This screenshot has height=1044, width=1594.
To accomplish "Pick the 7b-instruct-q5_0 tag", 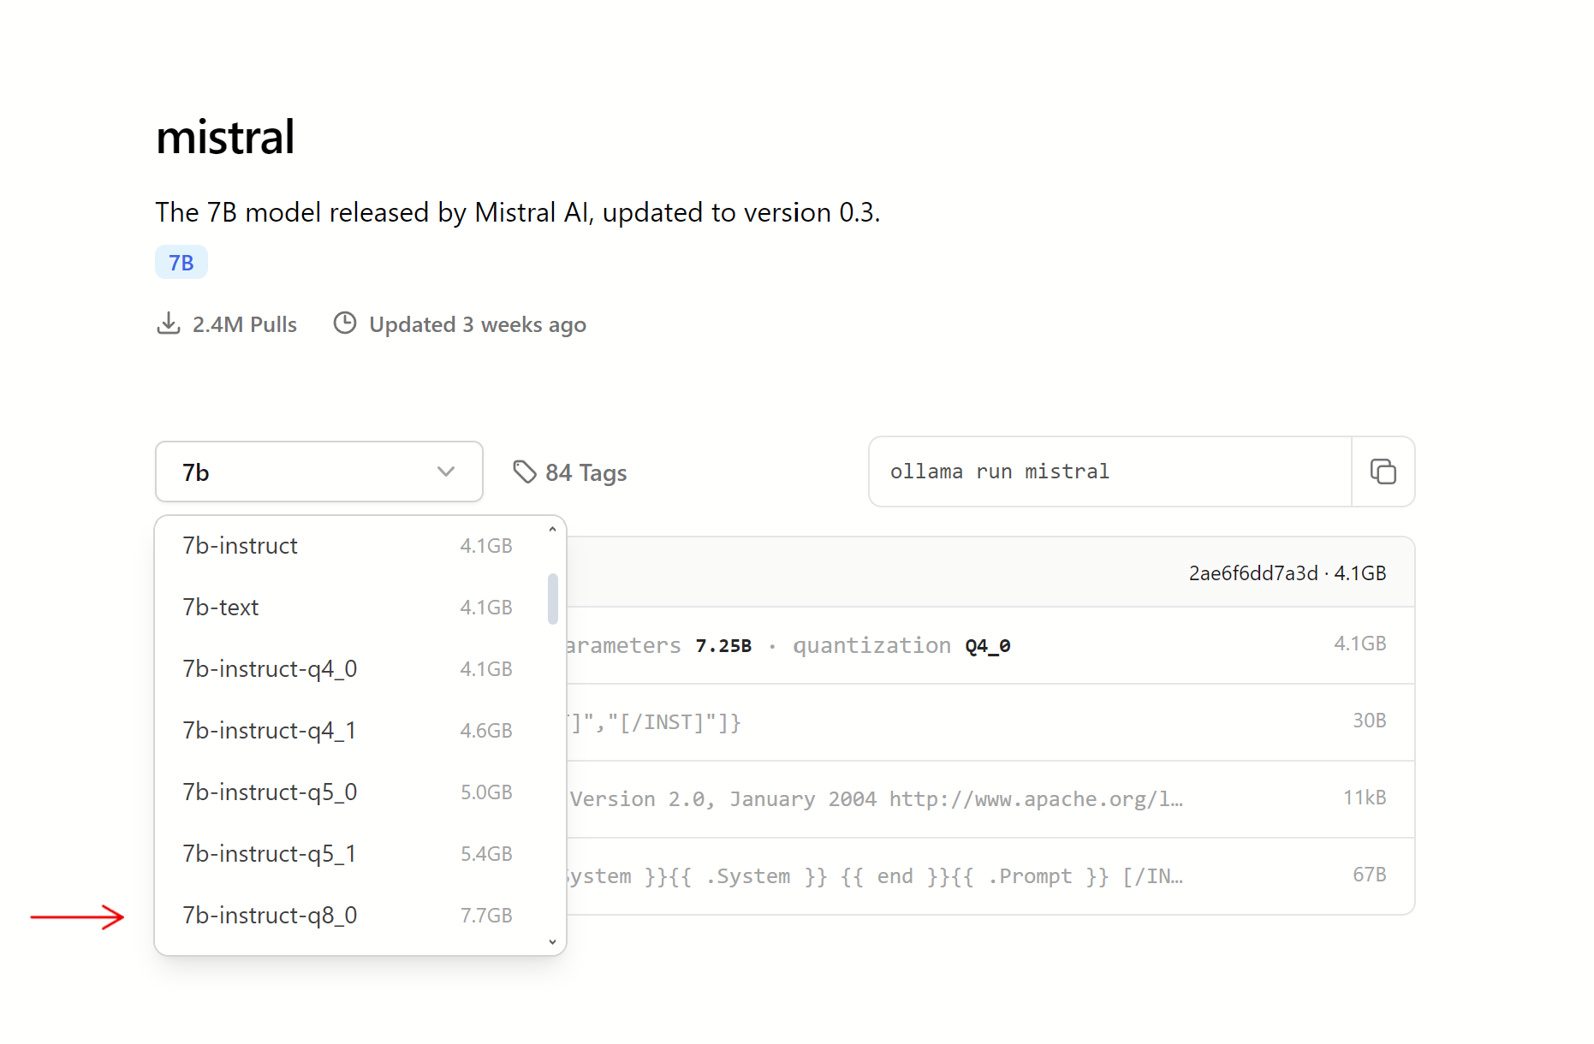I will 348,792.
